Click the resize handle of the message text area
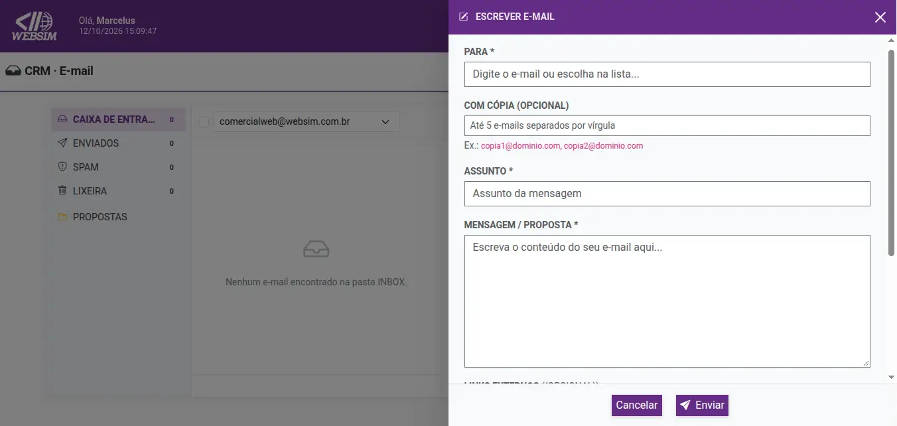This screenshot has width=897, height=426. coord(865,363)
